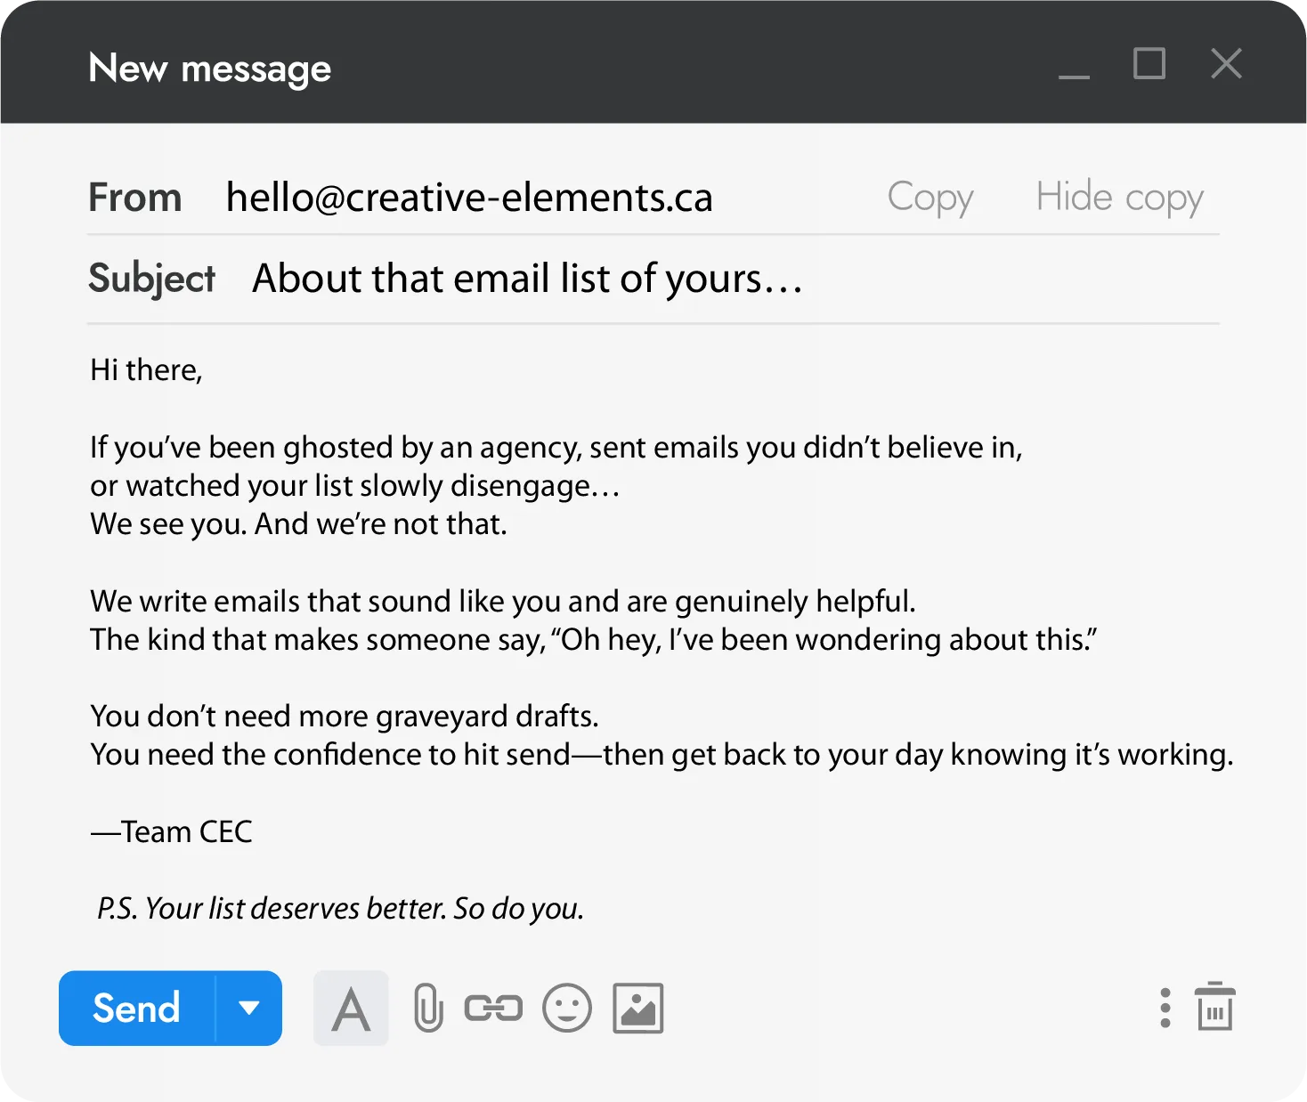1307x1102 pixels.
Task: Insert a link using the chain icon
Action: click(x=493, y=1009)
